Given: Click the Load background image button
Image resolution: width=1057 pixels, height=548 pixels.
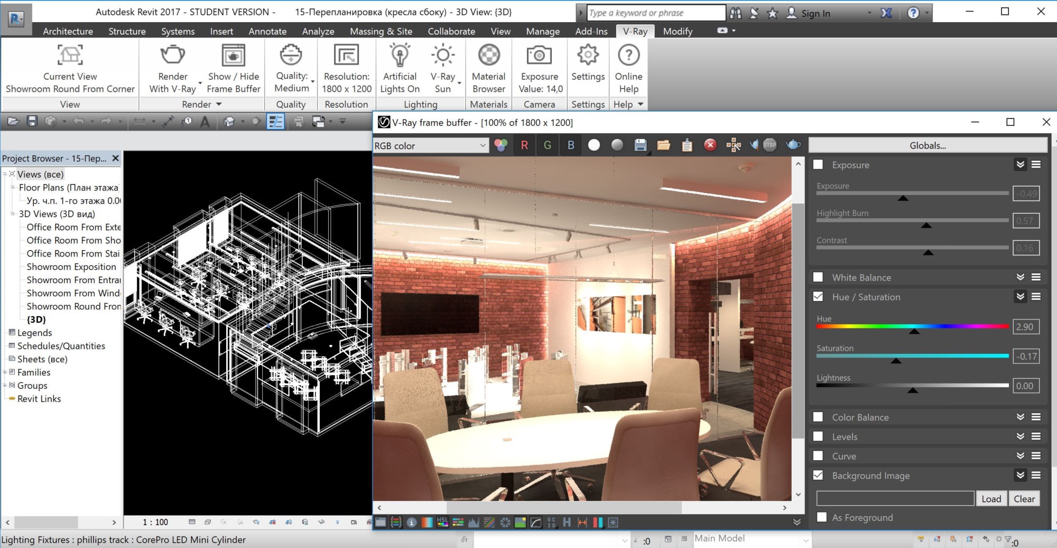Looking at the screenshot, I should tap(991, 499).
